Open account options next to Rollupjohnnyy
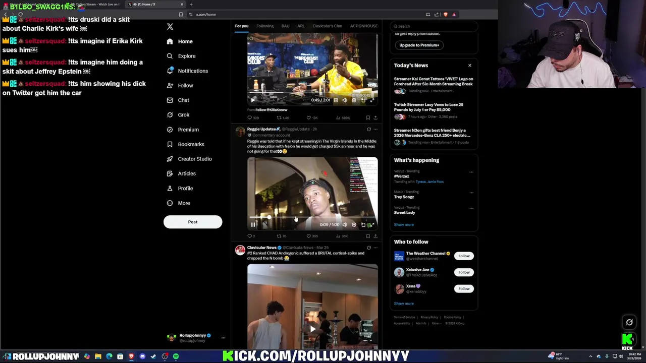This screenshot has height=363, width=646. pos(223,338)
